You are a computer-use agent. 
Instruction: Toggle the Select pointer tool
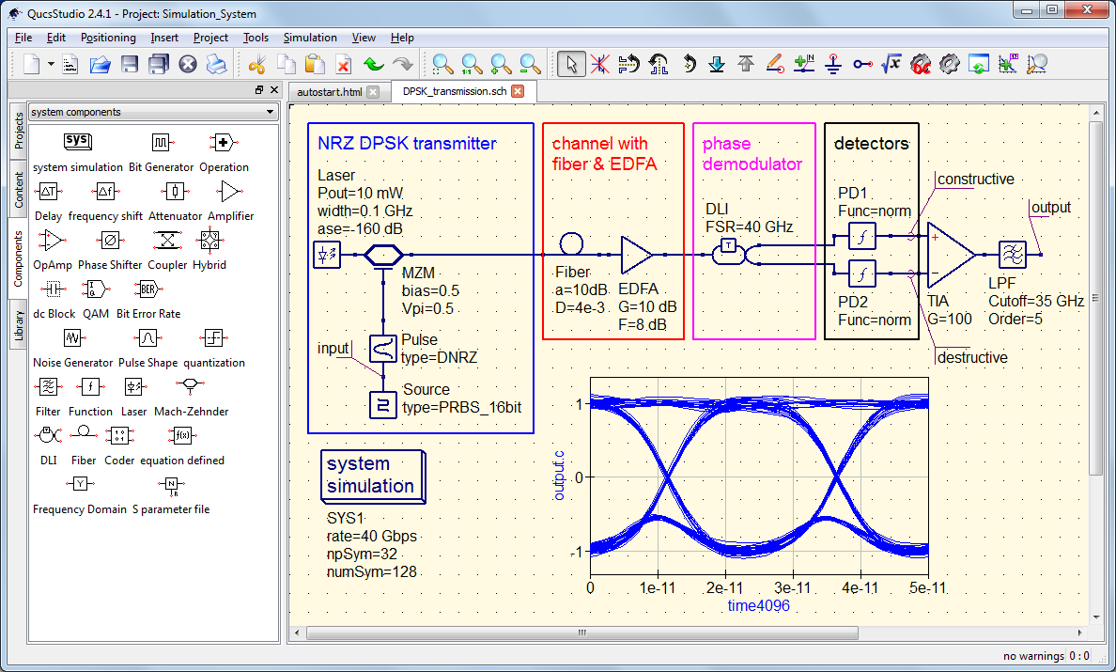coord(570,64)
